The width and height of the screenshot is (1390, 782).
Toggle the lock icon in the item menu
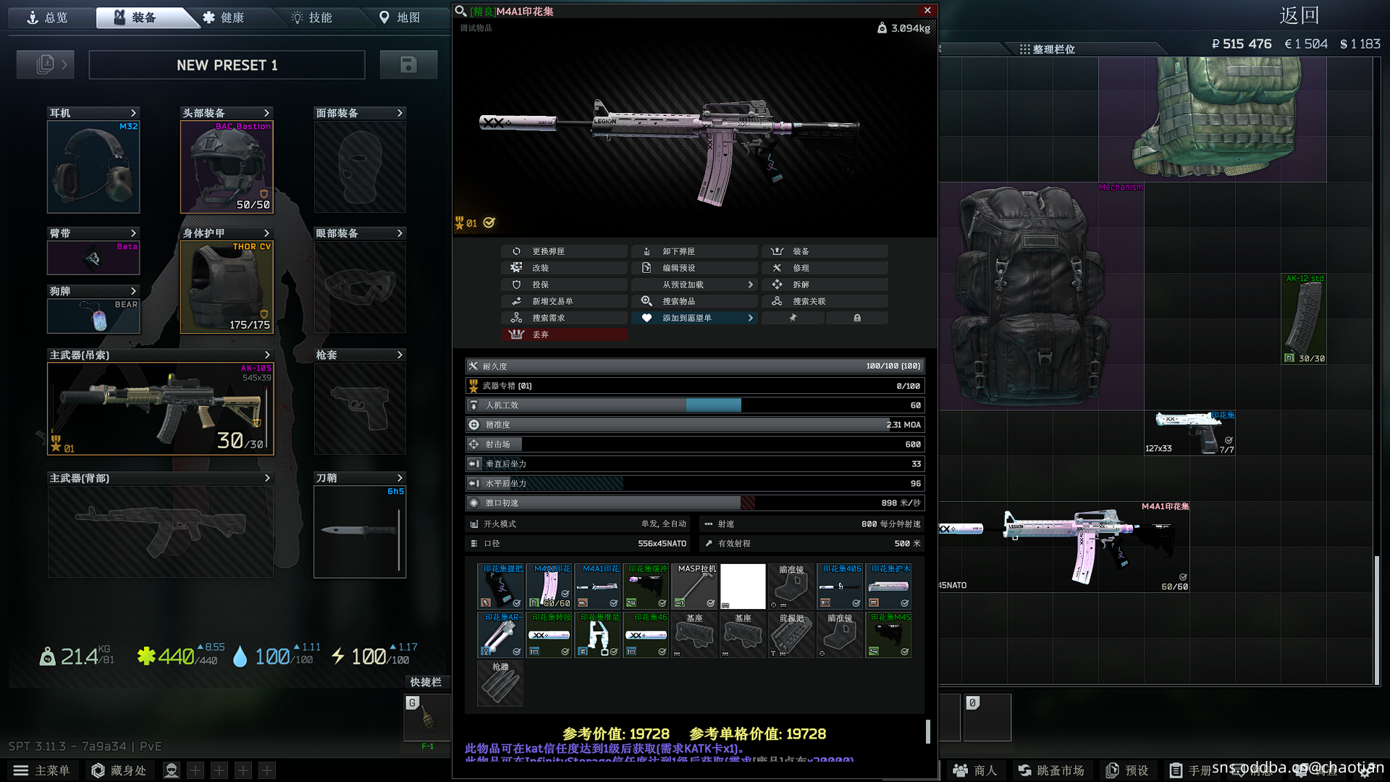pos(857,318)
